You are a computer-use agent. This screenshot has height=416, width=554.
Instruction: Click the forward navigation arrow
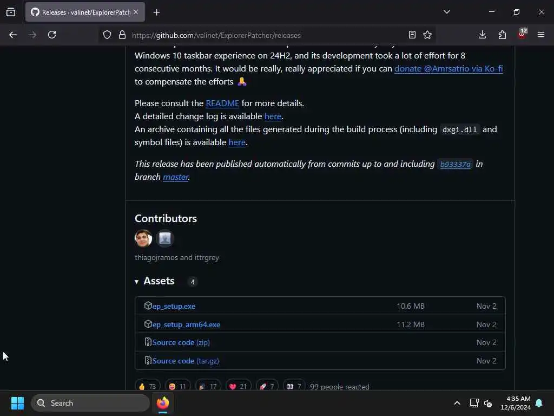32,35
